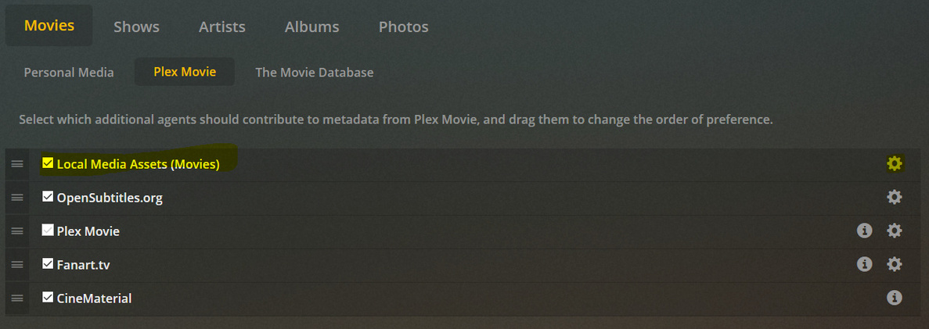This screenshot has height=329, width=929.
Task: Uncheck Local Media Assets (Movies) checkbox
Action: 48,163
